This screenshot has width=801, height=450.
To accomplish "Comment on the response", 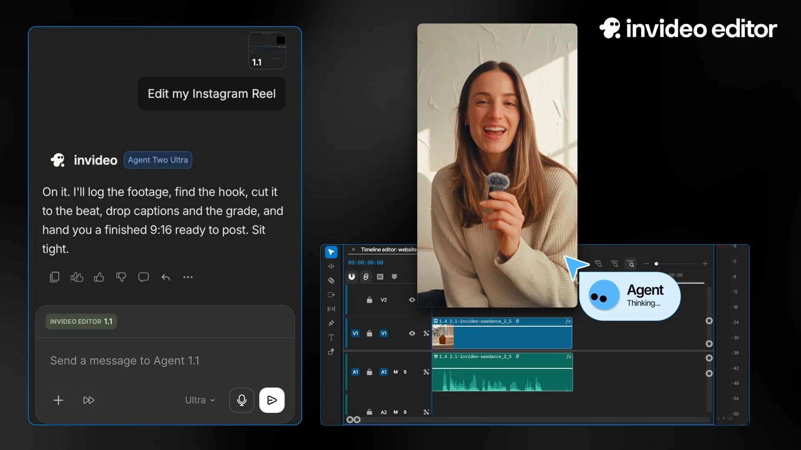I will tap(144, 277).
